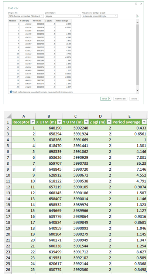Select the cell containing 36.23 in column E

(x=129, y=163)
